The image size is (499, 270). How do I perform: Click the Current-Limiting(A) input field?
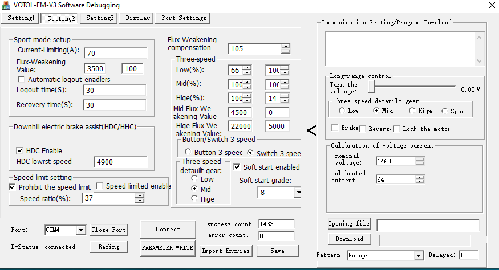pyautogui.click(x=115, y=53)
